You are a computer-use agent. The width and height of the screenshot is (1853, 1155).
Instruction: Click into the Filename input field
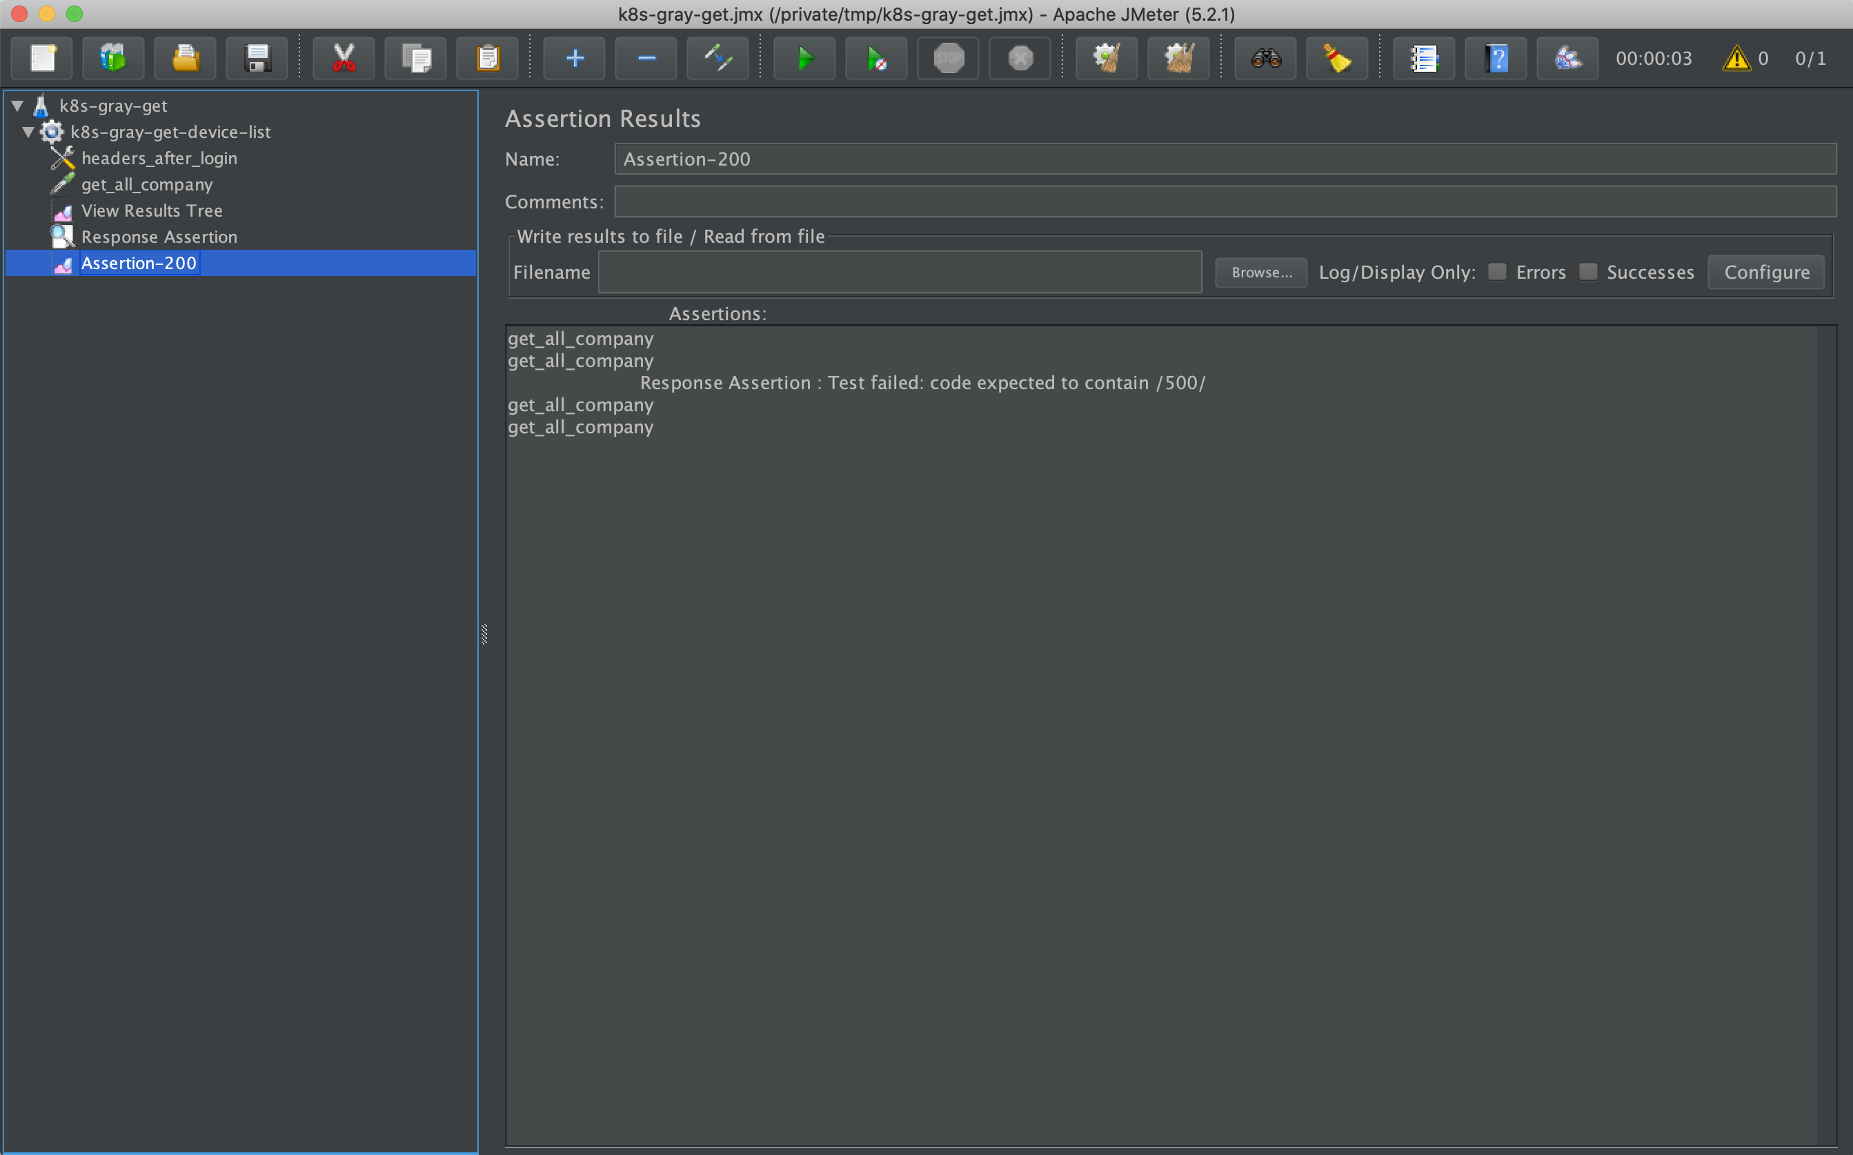click(899, 272)
